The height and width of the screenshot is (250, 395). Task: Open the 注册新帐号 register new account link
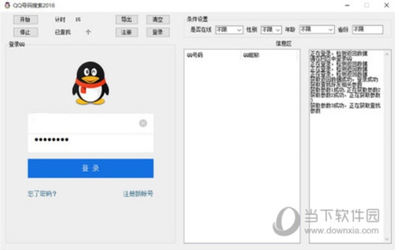click(138, 194)
